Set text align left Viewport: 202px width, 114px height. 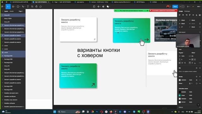[180, 63]
